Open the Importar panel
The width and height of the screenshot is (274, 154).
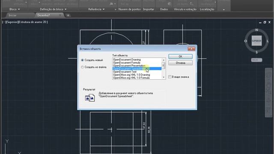(149, 9)
